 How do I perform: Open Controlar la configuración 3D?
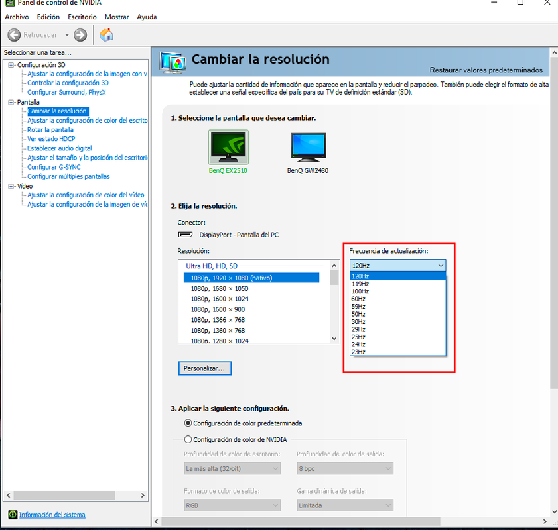click(68, 83)
